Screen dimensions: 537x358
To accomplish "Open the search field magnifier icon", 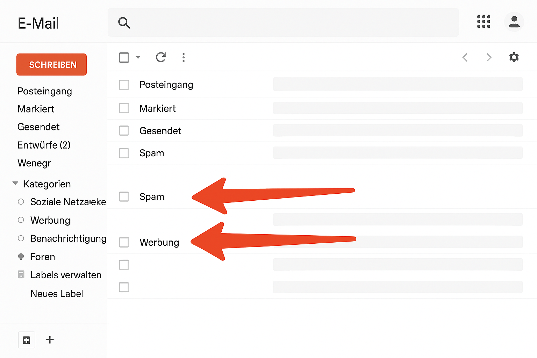I will coord(124,23).
